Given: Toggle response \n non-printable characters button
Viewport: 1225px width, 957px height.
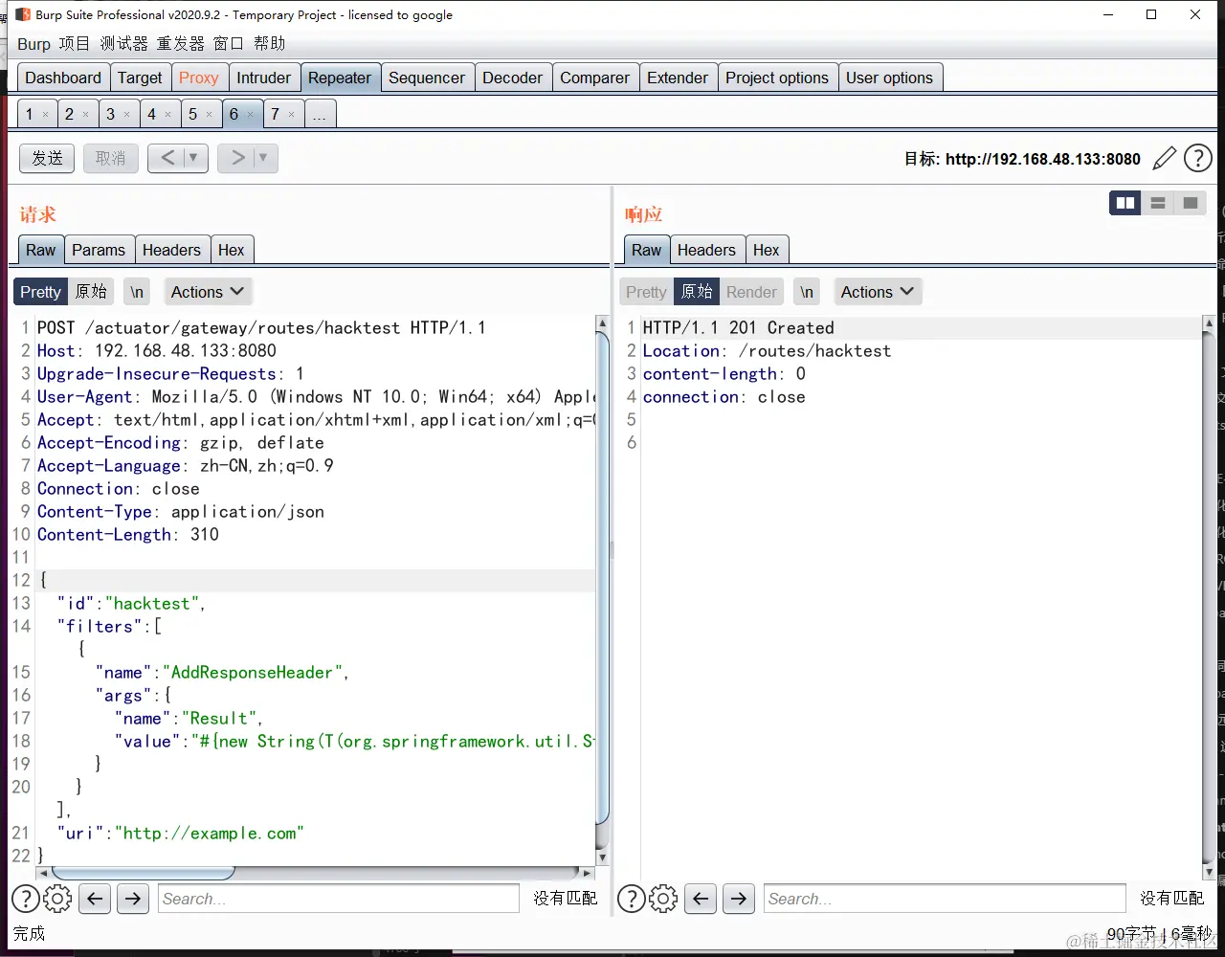Looking at the screenshot, I should (x=807, y=292).
